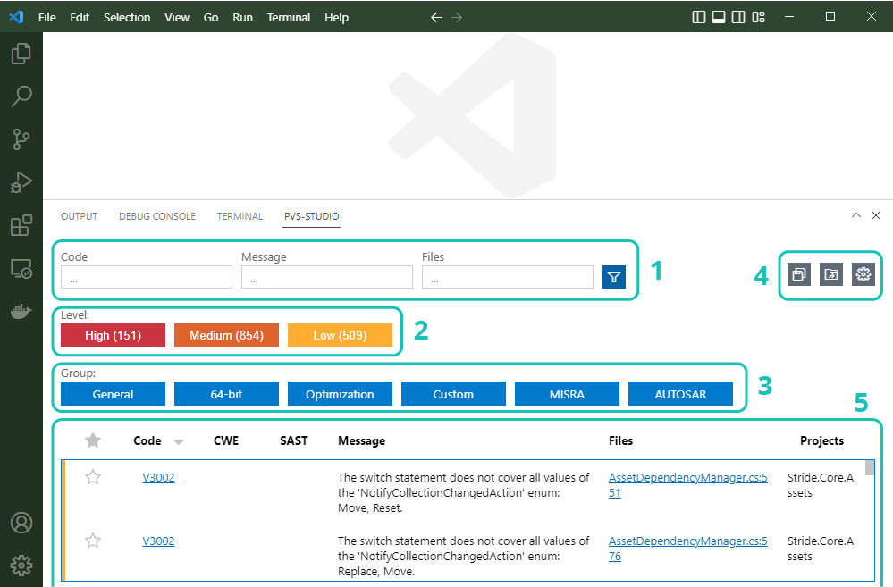Open the Docker view icon
This screenshot has height=587, width=893.
[x=21, y=312]
